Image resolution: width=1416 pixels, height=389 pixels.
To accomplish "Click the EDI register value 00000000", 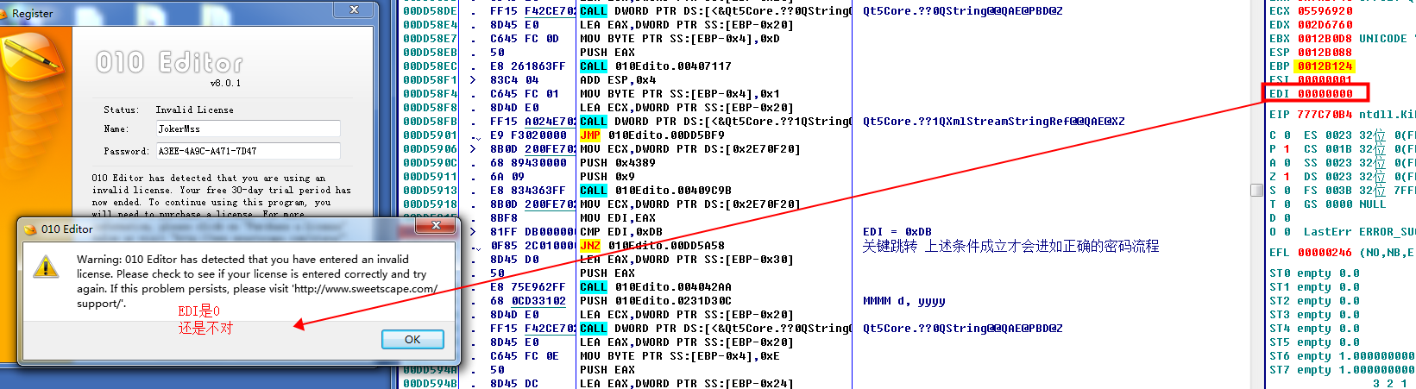I will (1325, 94).
